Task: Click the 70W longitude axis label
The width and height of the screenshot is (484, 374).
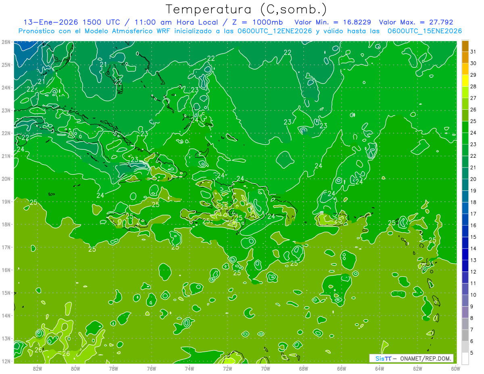Action: tap(265, 368)
